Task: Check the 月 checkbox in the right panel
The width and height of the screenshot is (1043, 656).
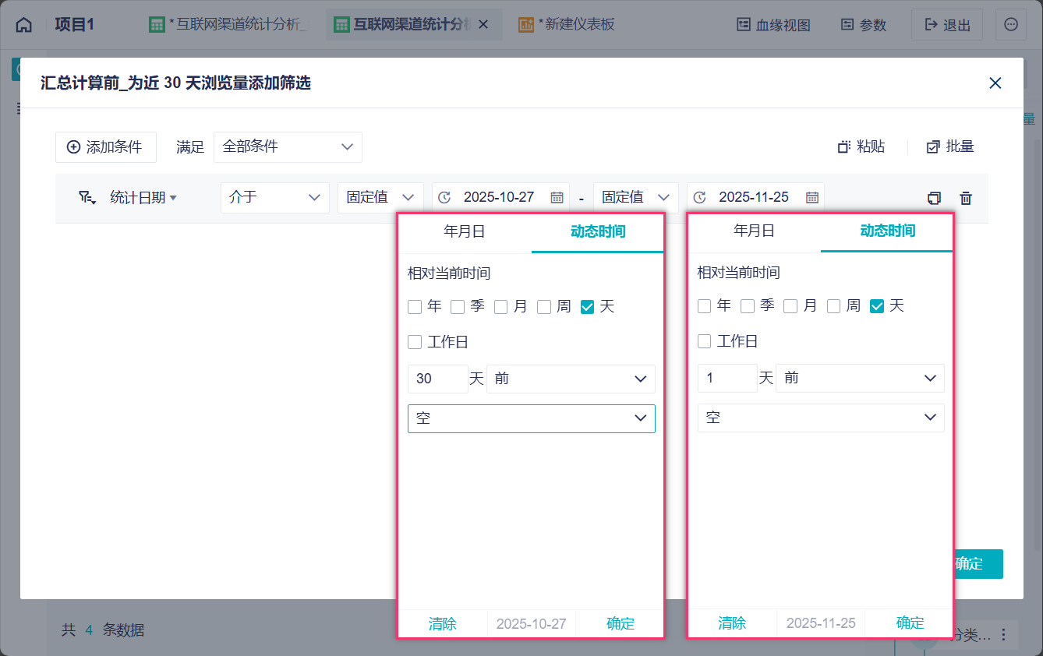Action: click(790, 306)
